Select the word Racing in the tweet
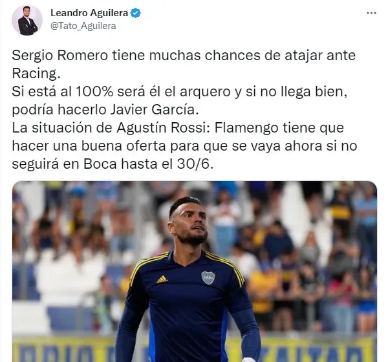Screen dimensions: 388x362 [x=36, y=74]
